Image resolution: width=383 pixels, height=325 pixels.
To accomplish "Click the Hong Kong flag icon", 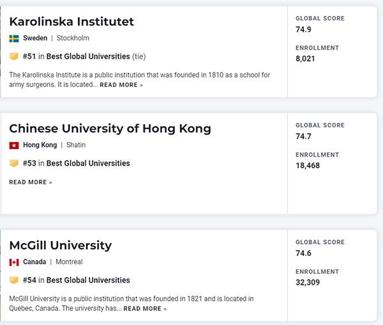I will click(x=14, y=145).
